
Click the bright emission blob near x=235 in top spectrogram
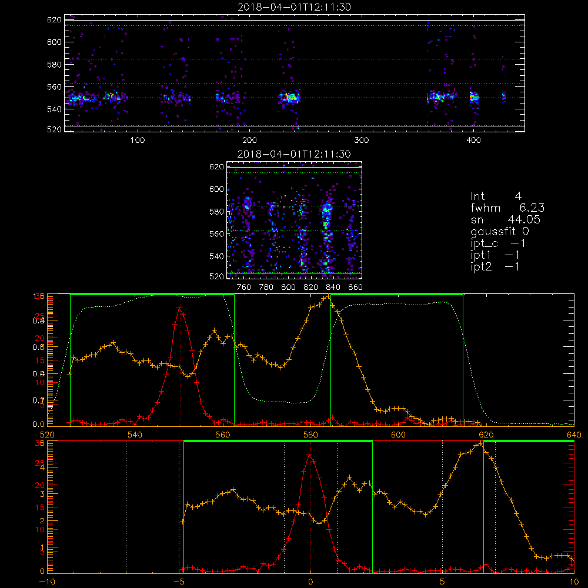coord(289,98)
